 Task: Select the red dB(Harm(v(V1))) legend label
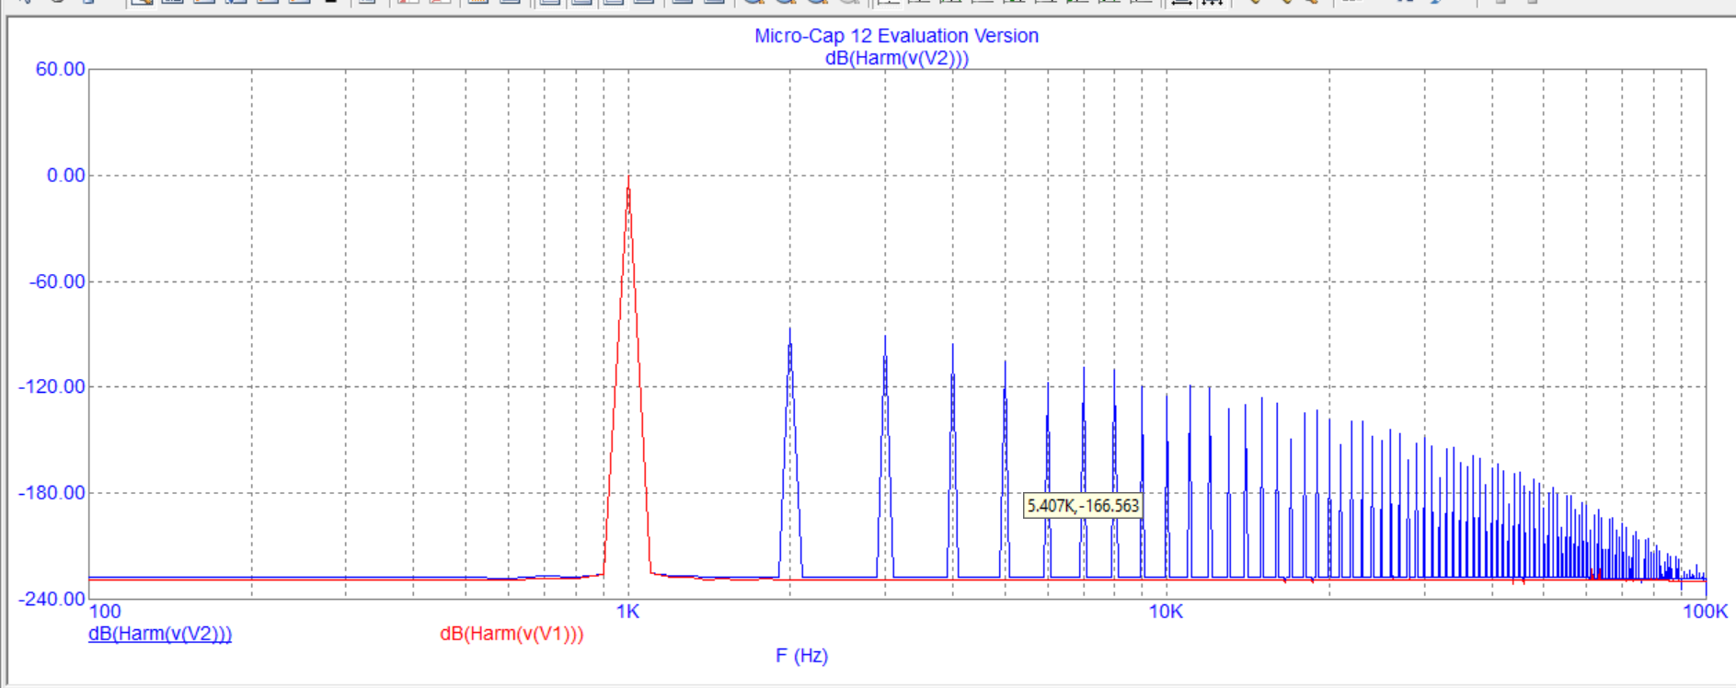[512, 634]
